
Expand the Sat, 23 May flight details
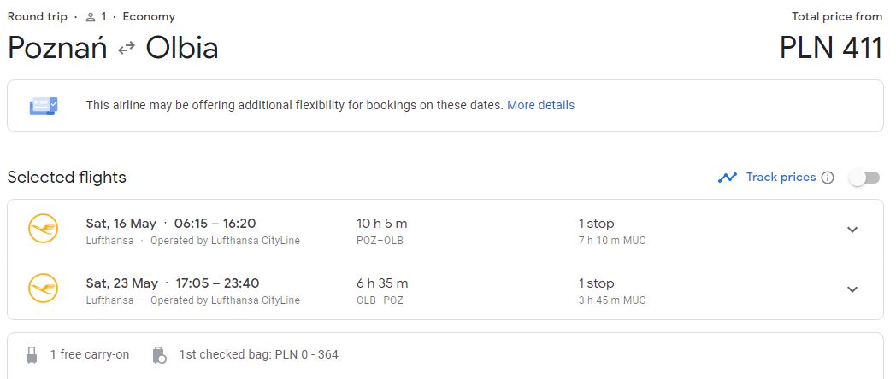pyautogui.click(x=852, y=289)
